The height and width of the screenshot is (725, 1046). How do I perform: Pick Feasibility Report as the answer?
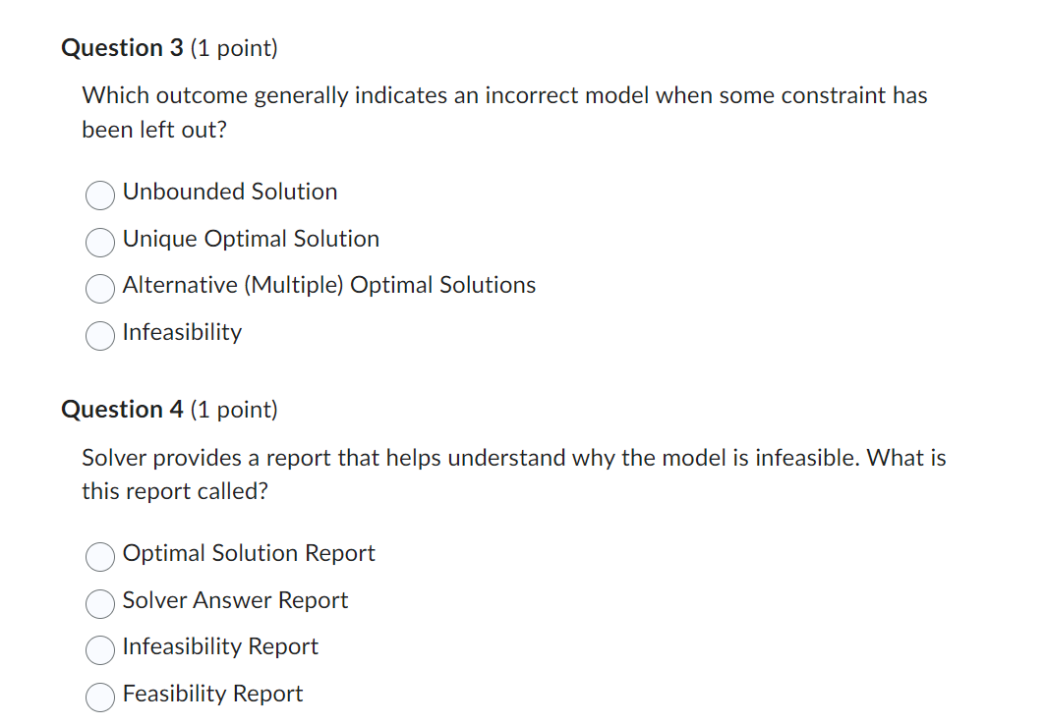(99, 697)
